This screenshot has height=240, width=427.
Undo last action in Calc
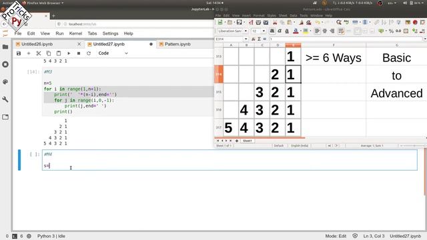(318, 22)
